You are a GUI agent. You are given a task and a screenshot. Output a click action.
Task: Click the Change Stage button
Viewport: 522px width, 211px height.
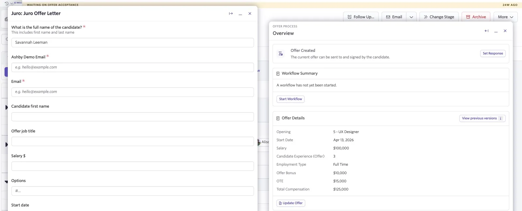pyautogui.click(x=439, y=17)
